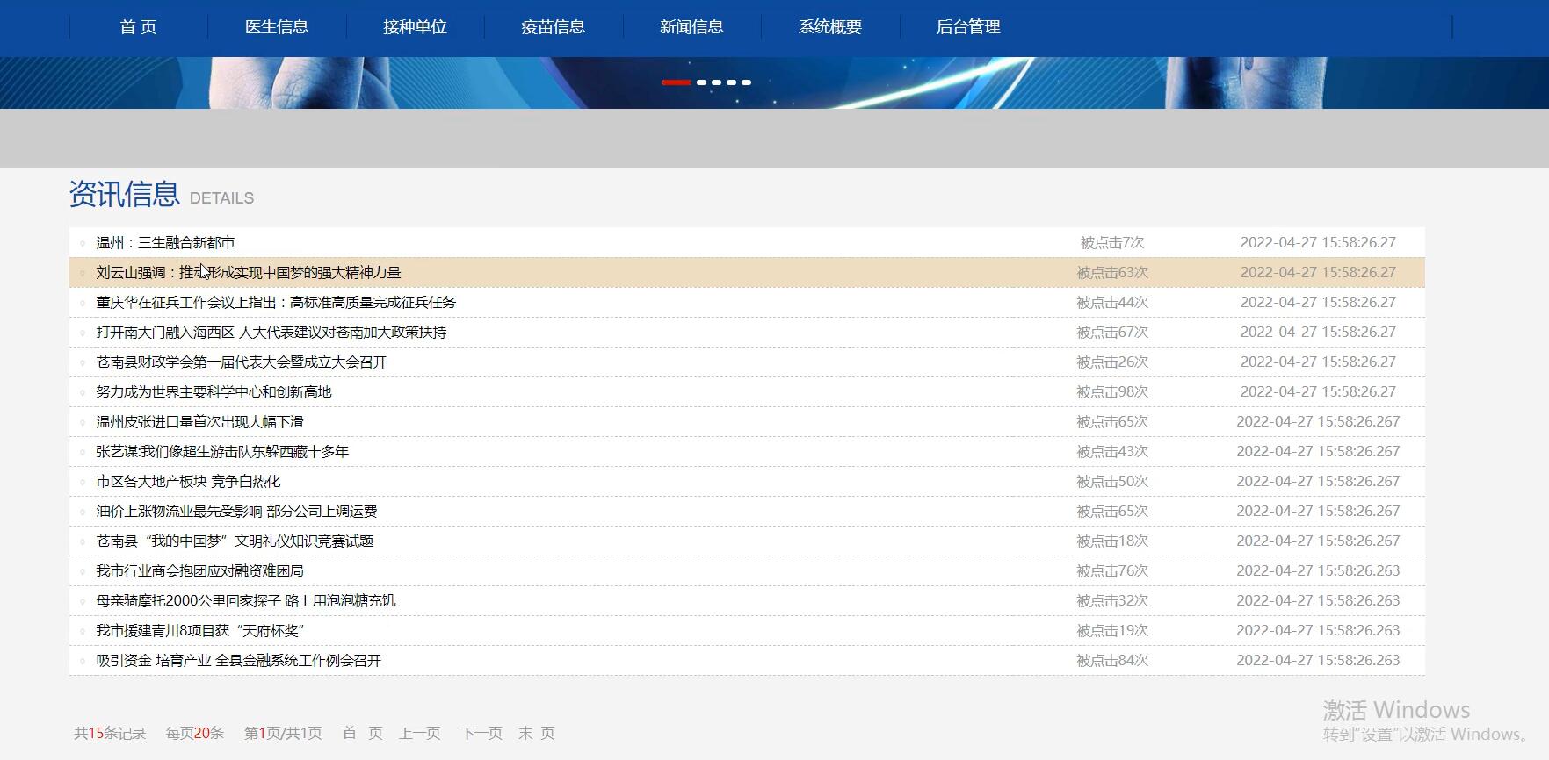Open 吸引资金 培育产业 金融系统工作例会 article
Image resolution: width=1549 pixels, height=760 pixels.
tap(239, 661)
